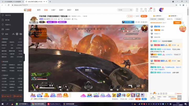The width and height of the screenshot is (189, 106).
Task: Click the chat message input box
Action: (167, 98)
